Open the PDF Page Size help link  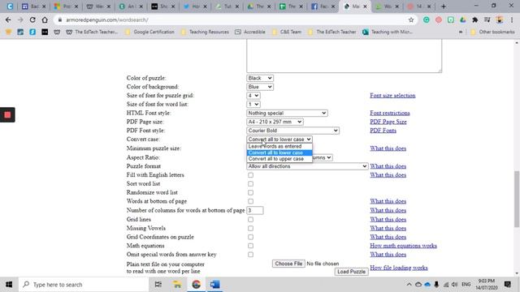[x=388, y=122]
